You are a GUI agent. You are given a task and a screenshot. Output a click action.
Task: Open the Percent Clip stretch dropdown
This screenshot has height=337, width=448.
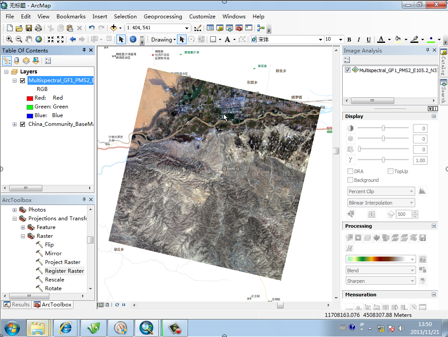(381, 191)
